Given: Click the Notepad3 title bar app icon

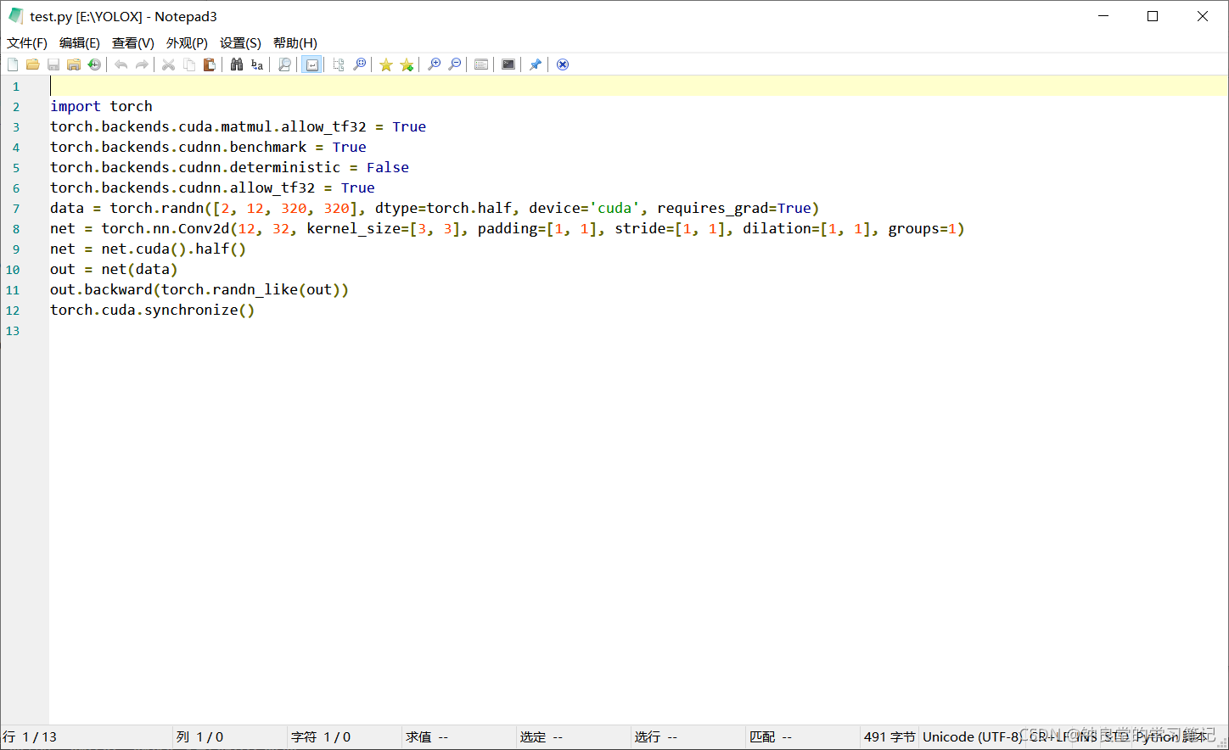Looking at the screenshot, I should click(x=16, y=16).
